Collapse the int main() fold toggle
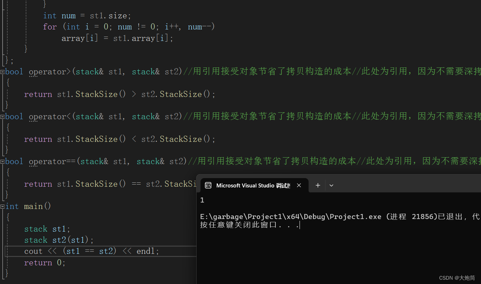This screenshot has height=284, width=481. pos(3,206)
